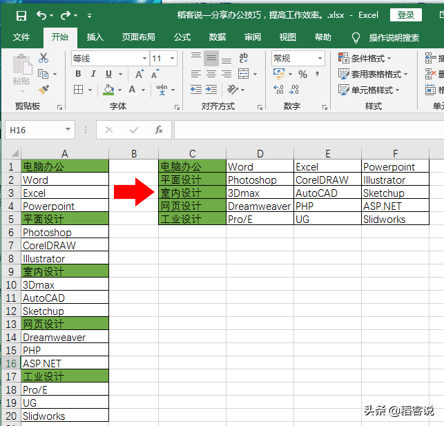
Task: Align cell text right
Action: (226, 74)
